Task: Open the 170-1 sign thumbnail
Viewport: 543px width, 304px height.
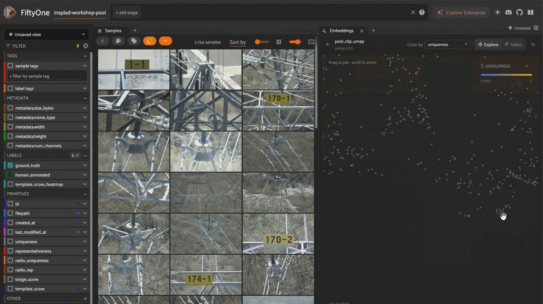Action: 278,110
